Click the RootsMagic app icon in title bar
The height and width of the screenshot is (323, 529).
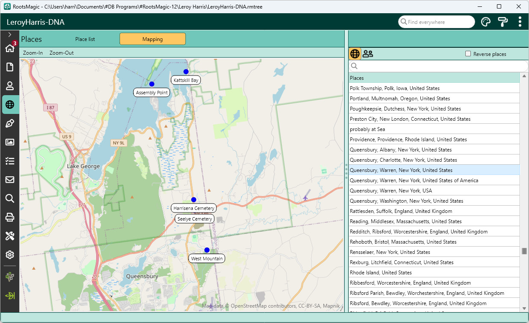(x=7, y=6)
